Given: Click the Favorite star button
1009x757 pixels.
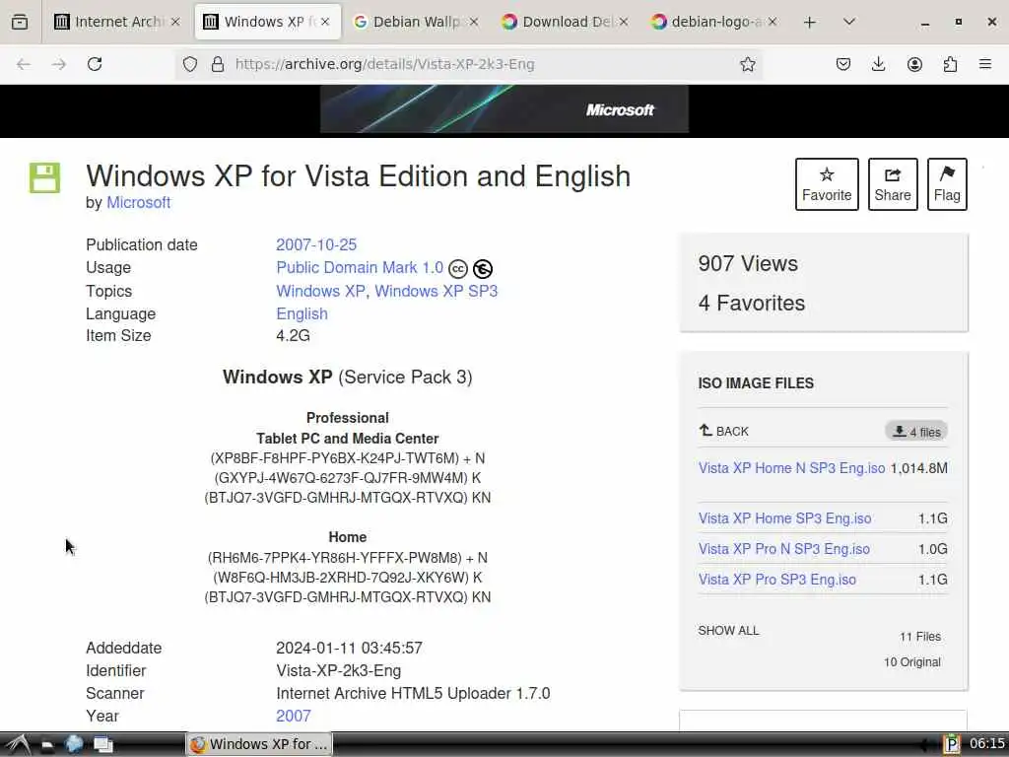Looking at the screenshot, I should click(827, 184).
